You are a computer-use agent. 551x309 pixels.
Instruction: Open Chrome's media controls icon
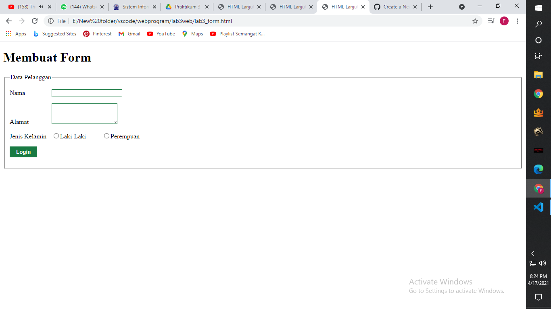point(490,21)
